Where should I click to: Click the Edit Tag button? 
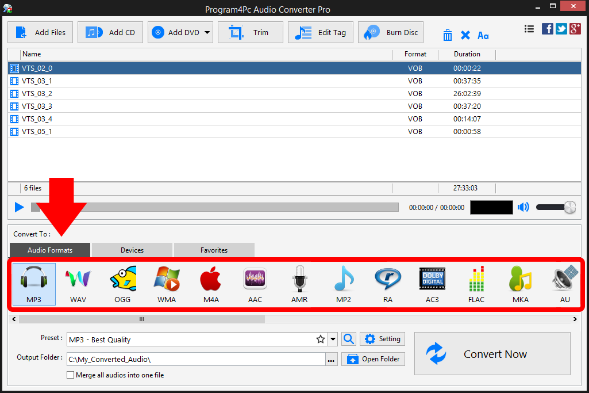[320, 32]
